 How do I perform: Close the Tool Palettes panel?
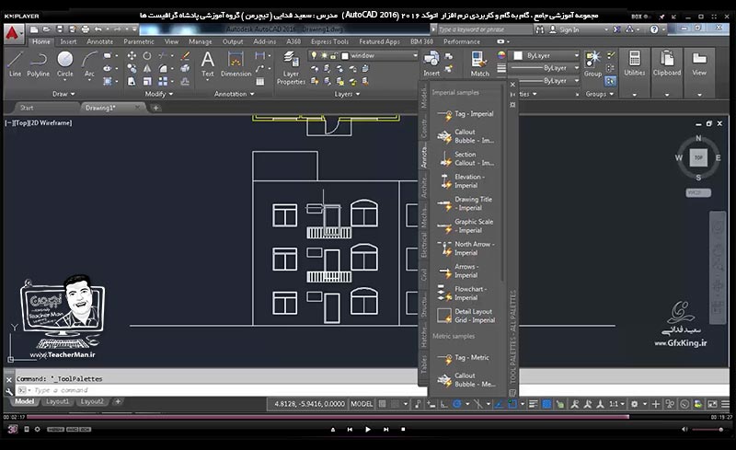[x=512, y=85]
